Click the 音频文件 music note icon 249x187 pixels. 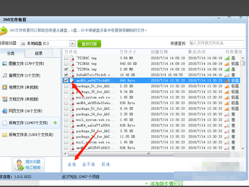(5, 76)
